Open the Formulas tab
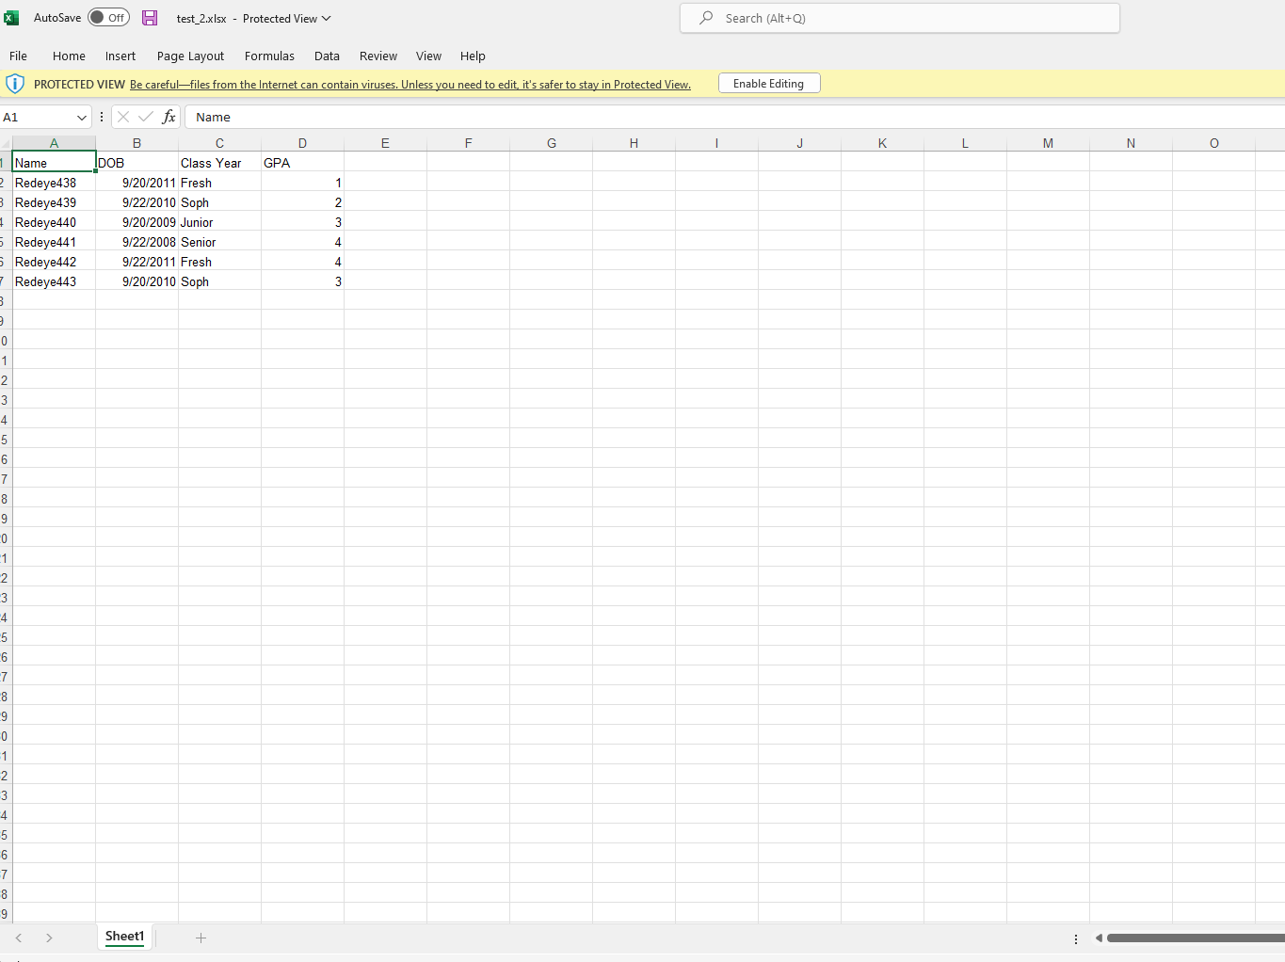Screen dimensions: 1285x962 [269, 56]
